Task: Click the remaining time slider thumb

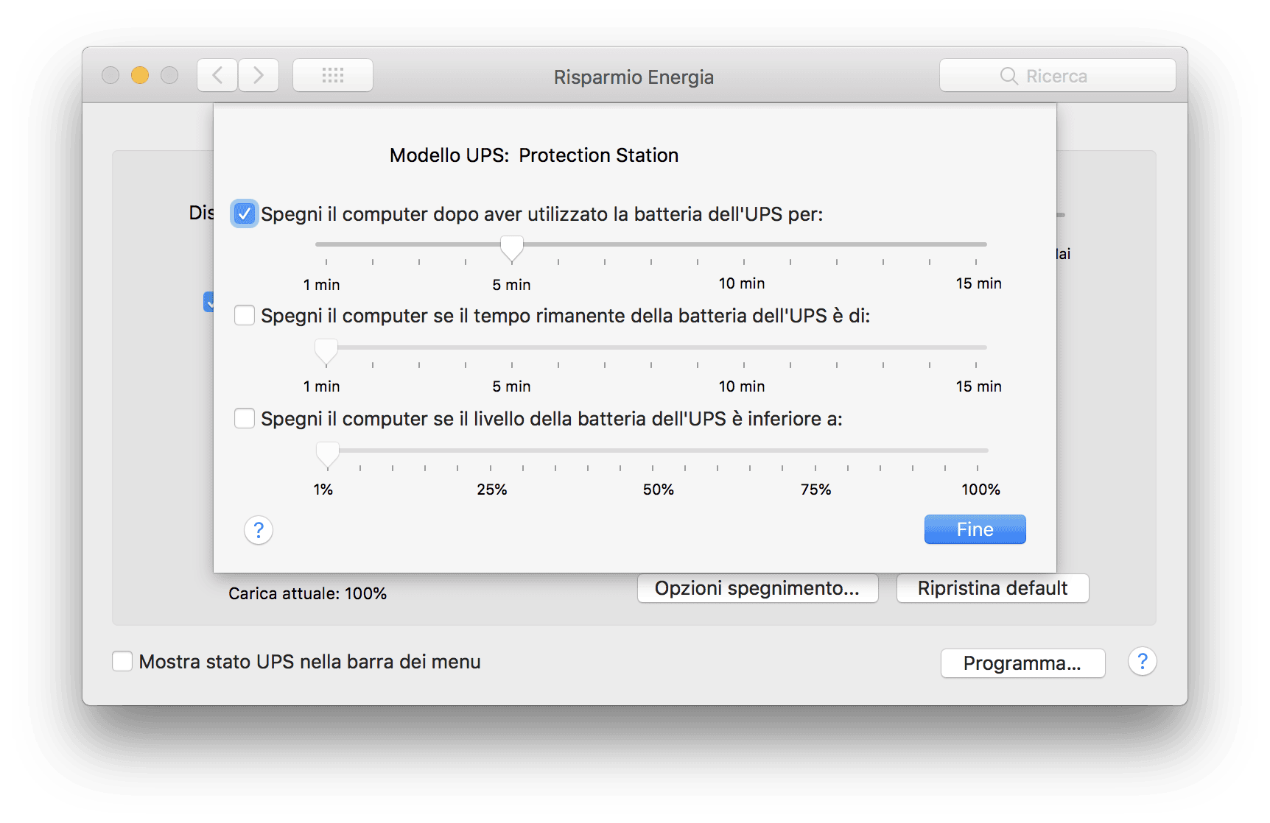Action: pos(326,352)
